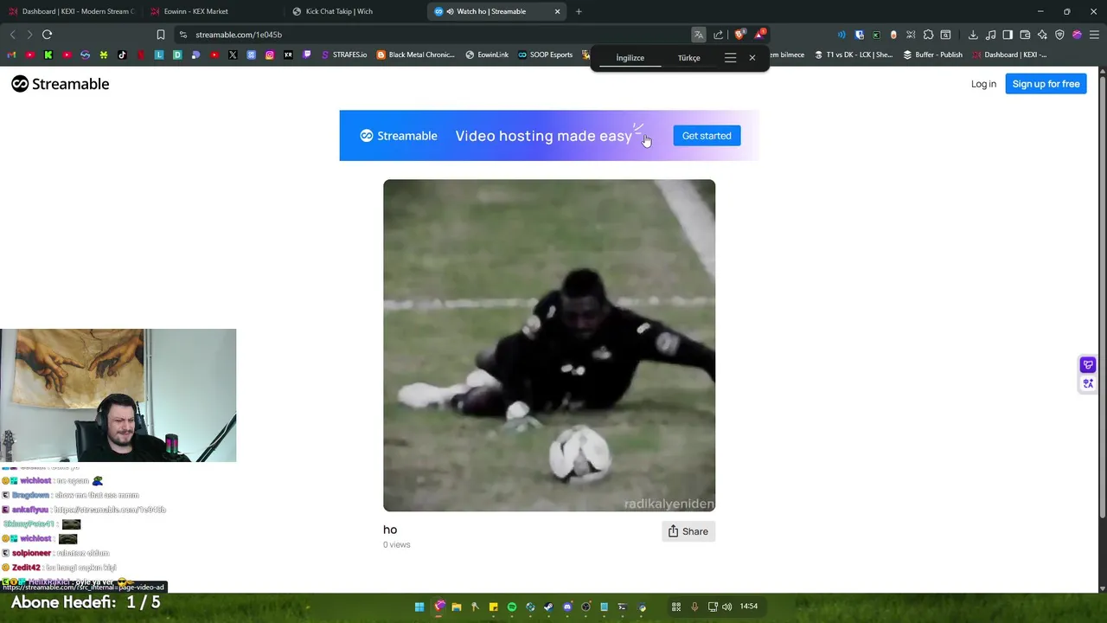
Task: Click the Log in link
Action: pyautogui.click(x=983, y=84)
